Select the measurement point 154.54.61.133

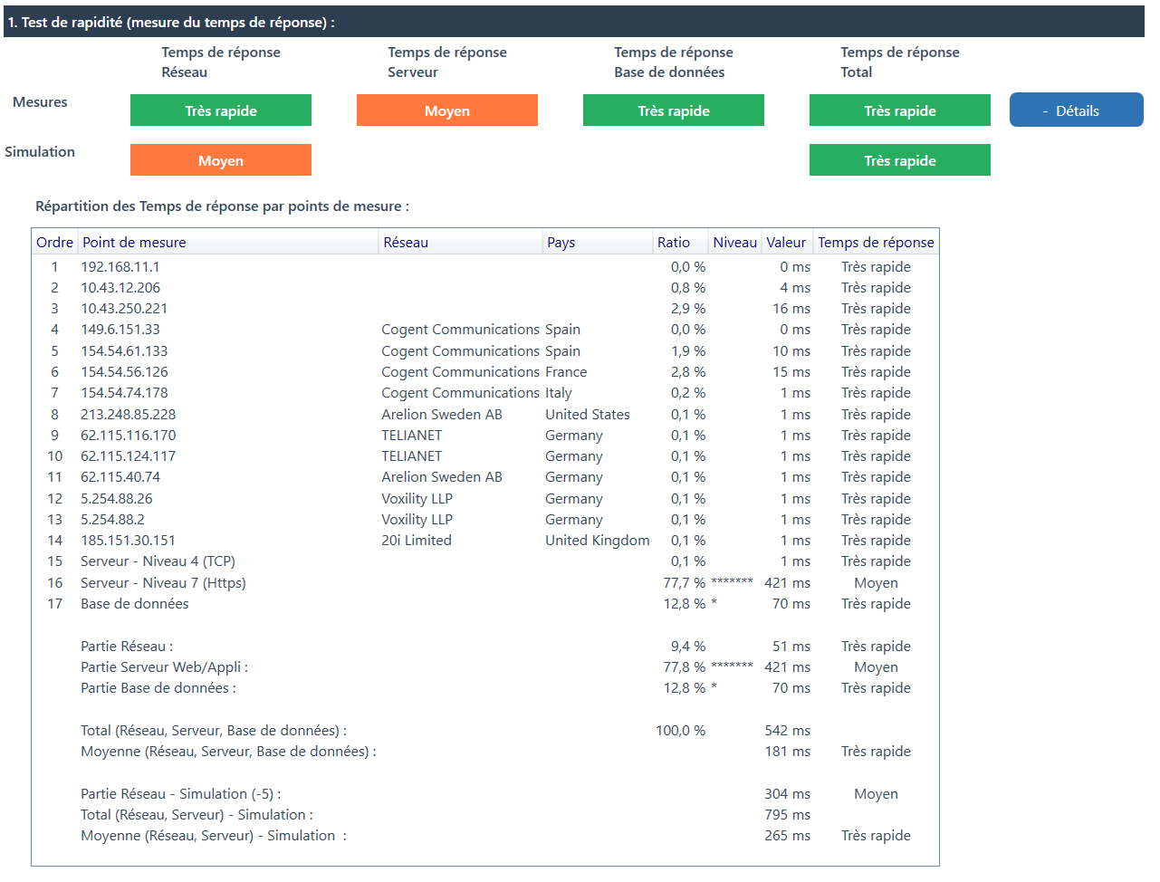(124, 351)
